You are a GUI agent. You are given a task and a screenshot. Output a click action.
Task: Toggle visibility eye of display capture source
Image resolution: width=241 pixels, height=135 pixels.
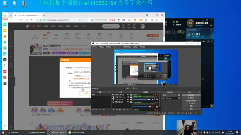click(x=128, y=102)
